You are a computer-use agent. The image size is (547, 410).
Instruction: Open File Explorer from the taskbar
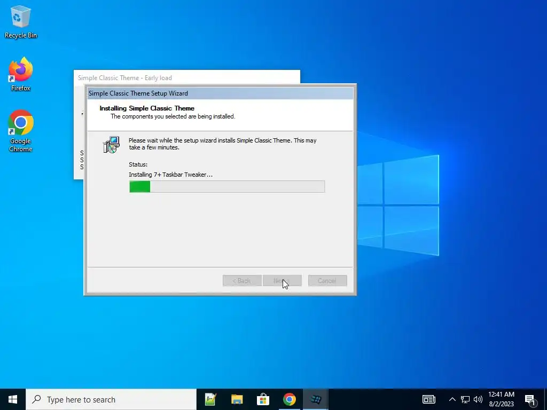coord(237,399)
